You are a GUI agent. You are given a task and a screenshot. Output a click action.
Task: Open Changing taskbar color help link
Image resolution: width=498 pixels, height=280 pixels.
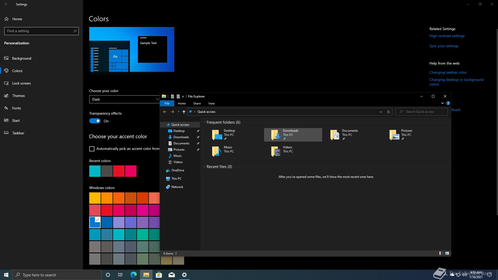coord(448,73)
